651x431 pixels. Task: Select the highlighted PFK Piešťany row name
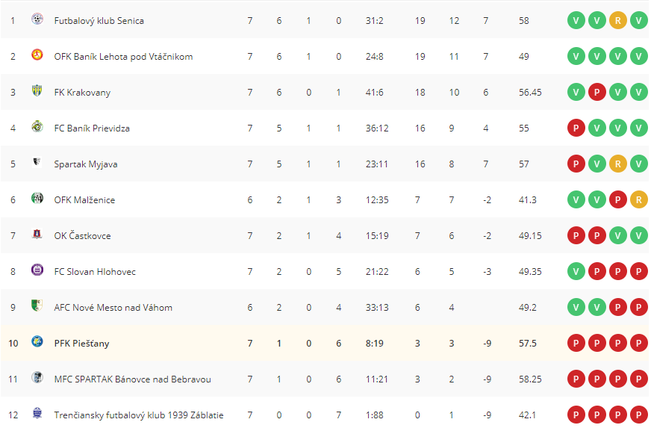coord(82,344)
